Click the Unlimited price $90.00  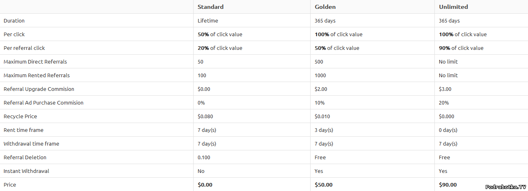click(x=448, y=185)
